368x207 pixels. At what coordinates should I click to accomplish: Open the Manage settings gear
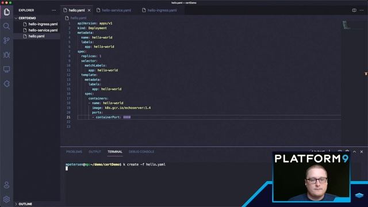pos(6,200)
